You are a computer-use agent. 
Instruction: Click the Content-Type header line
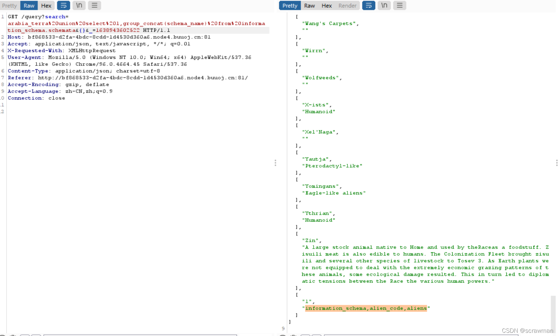(84, 71)
